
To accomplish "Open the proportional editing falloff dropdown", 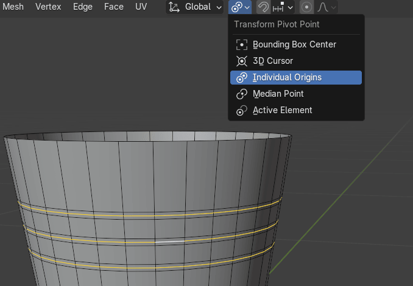I will click(327, 7).
